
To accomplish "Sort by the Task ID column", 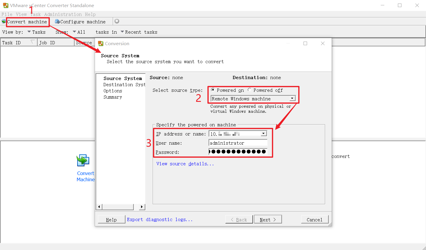I will 19,43.
